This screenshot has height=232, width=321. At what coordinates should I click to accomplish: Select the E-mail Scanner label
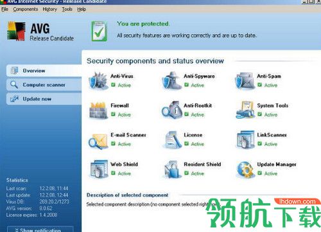(x=128, y=135)
